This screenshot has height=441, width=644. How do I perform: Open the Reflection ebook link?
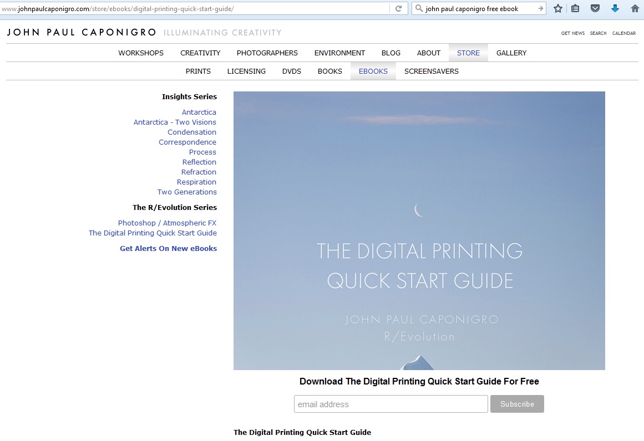tap(199, 162)
